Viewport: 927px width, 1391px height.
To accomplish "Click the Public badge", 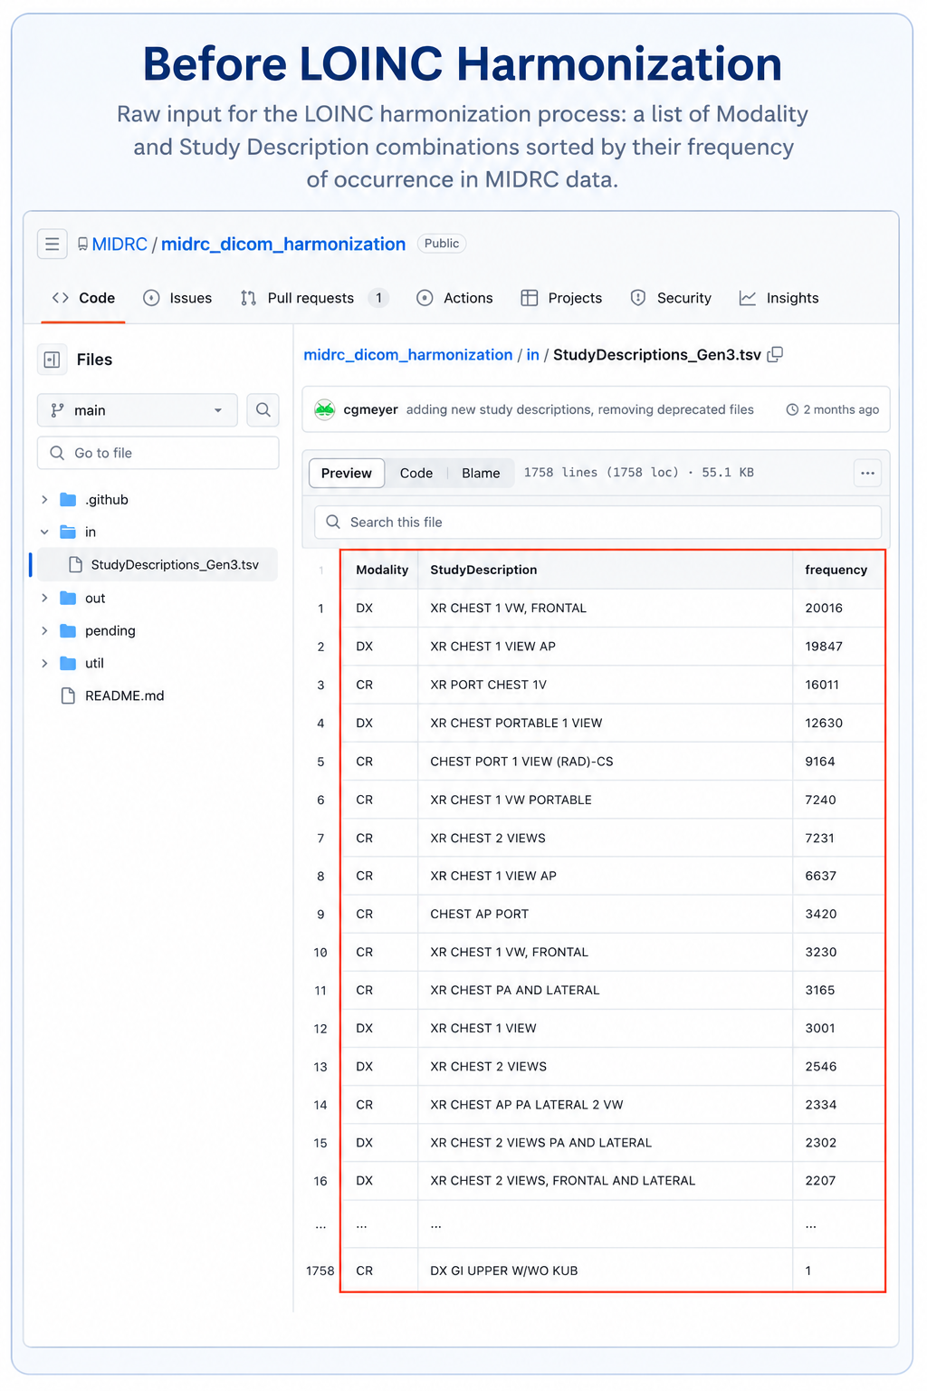I will (442, 244).
